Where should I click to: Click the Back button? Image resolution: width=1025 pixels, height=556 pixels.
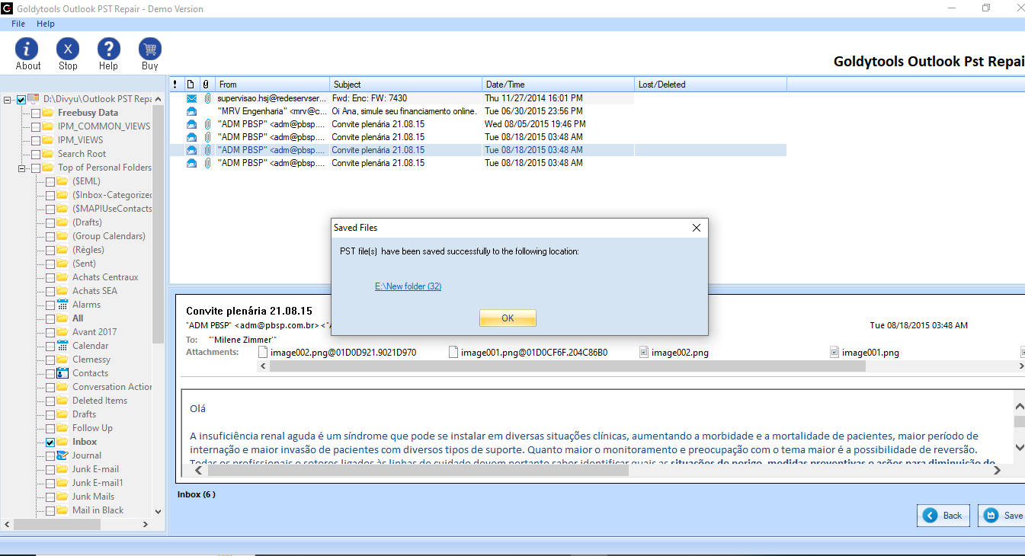click(943, 516)
